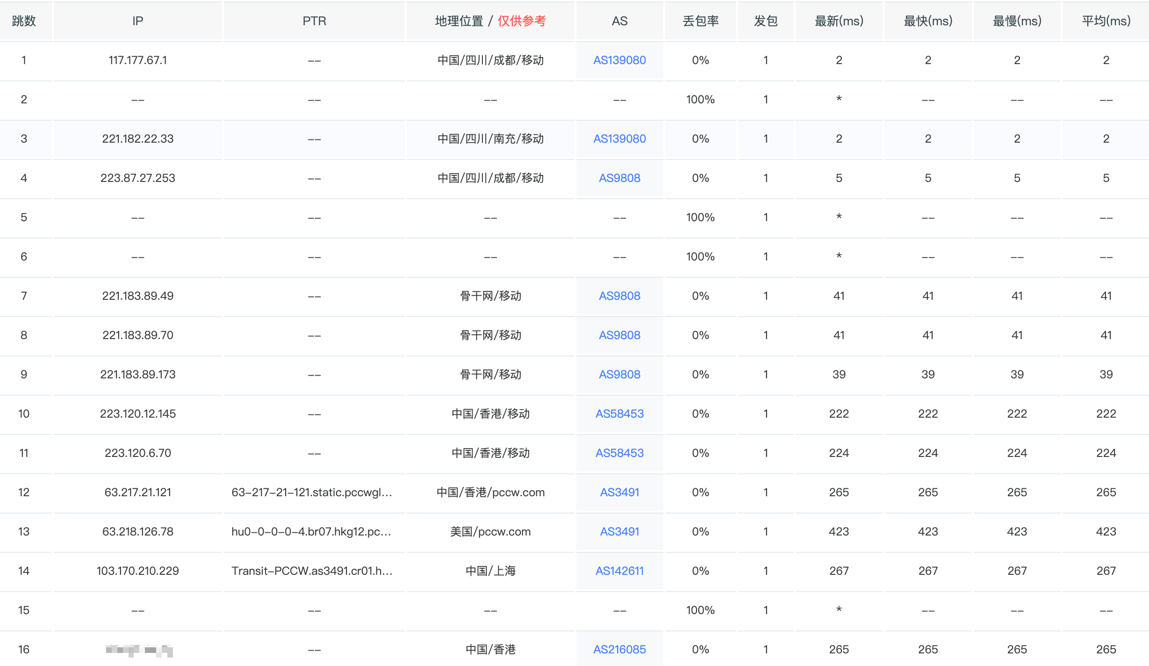Open AS58453 link for 223.120.6.70
This screenshot has height=666, width=1149.
pos(619,453)
